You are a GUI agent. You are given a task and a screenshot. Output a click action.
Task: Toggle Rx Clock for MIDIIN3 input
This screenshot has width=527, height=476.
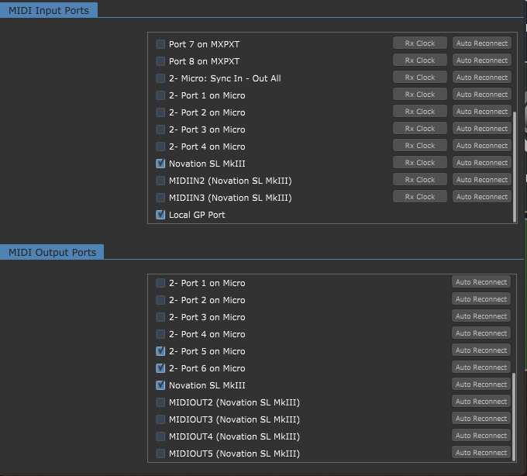click(x=419, y=197)
